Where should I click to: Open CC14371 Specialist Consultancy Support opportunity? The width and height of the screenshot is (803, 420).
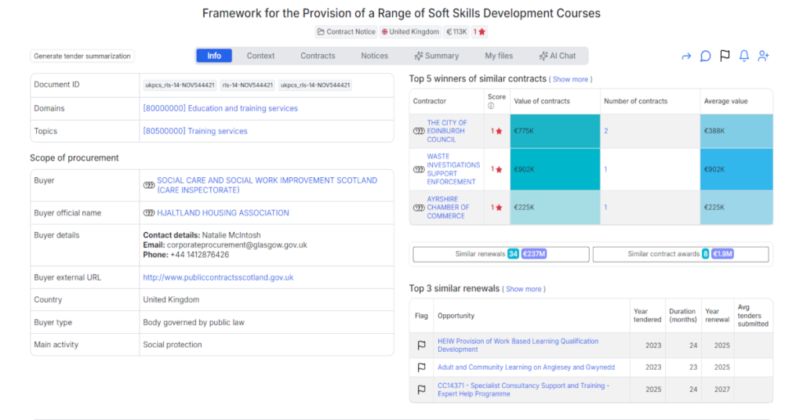pos(523,389)
